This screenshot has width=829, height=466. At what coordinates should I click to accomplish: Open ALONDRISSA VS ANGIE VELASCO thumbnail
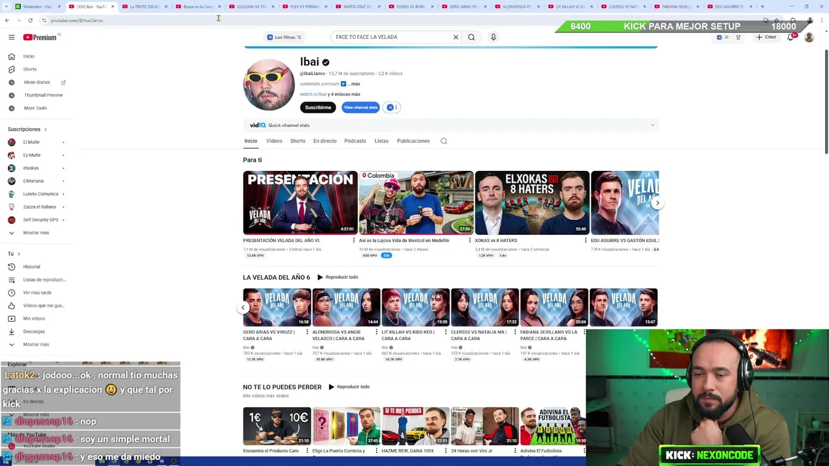(346, 307)
